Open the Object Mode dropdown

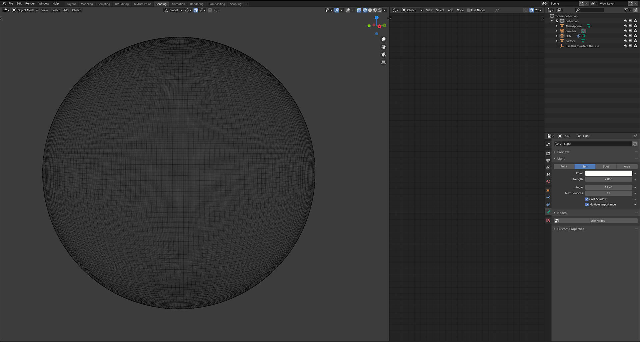coord(25,10)
